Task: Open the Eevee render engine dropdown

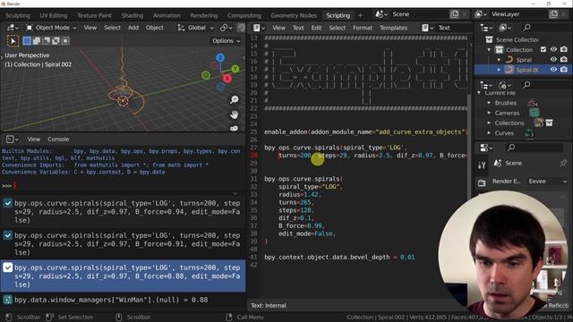Action: click(x=547, y=182)
